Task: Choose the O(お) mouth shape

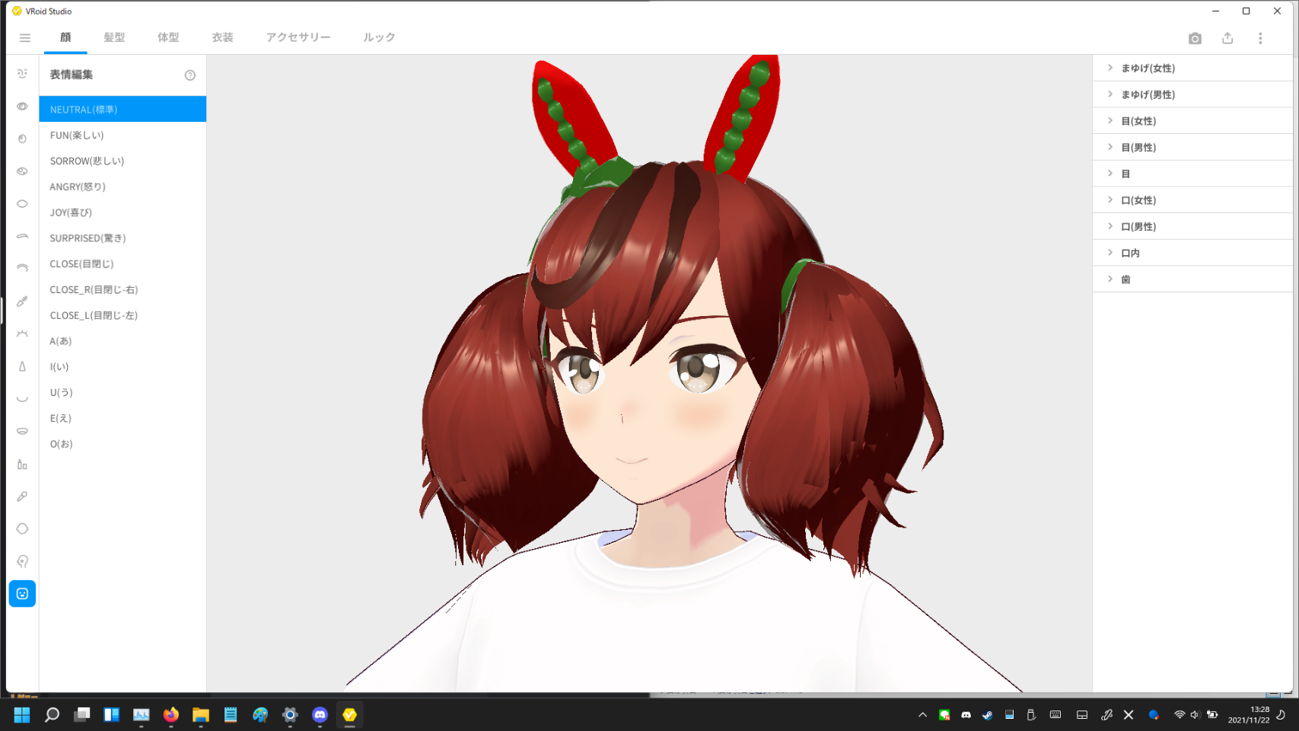Action: [x=123, y=444]
